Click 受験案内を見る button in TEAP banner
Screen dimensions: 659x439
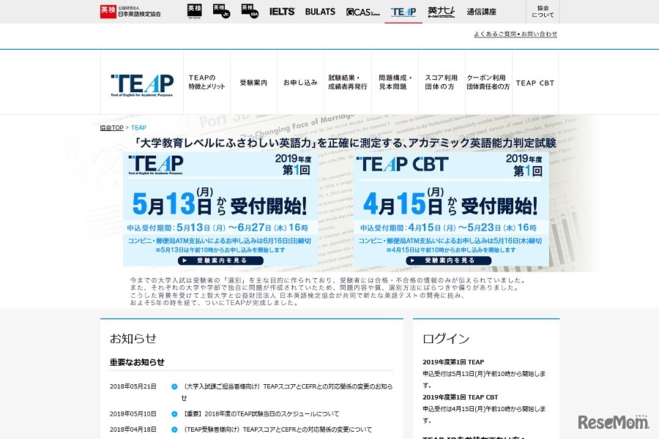(220, 260)
